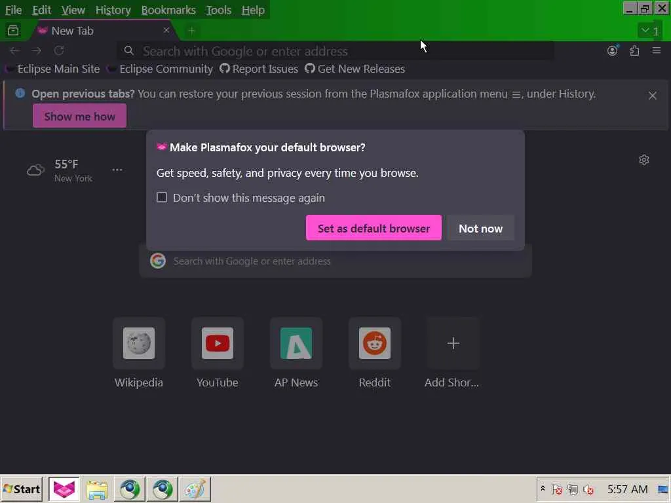Open the Help menu

[253, 10]
